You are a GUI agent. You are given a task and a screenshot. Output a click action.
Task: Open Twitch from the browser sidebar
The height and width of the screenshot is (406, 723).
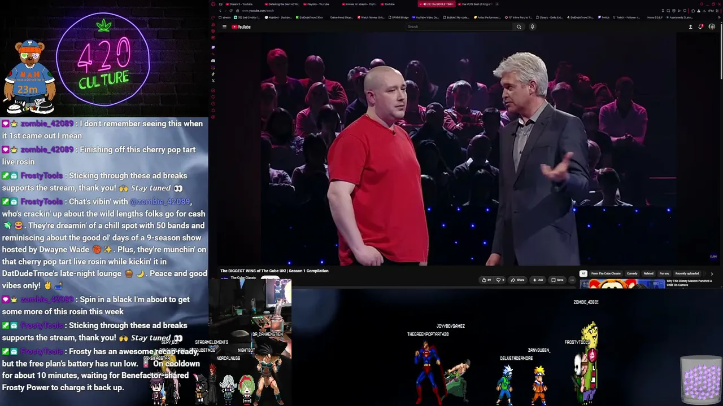coord(213,47)
